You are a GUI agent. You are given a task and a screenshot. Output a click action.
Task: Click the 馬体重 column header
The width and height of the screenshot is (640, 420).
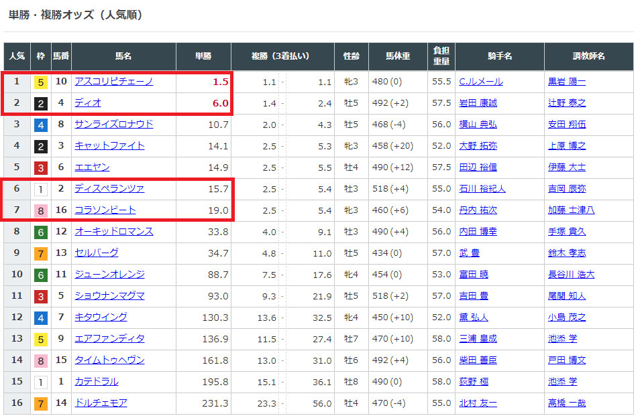tap(398, 57)
